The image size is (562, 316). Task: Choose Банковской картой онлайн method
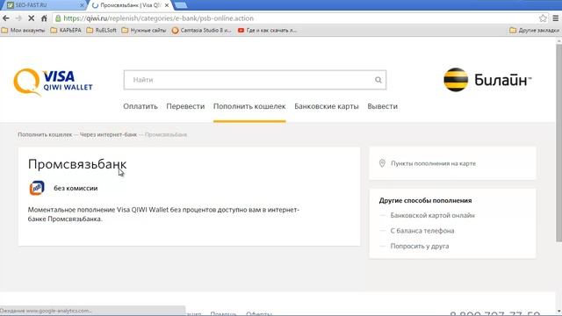click(x=432, y=215)
